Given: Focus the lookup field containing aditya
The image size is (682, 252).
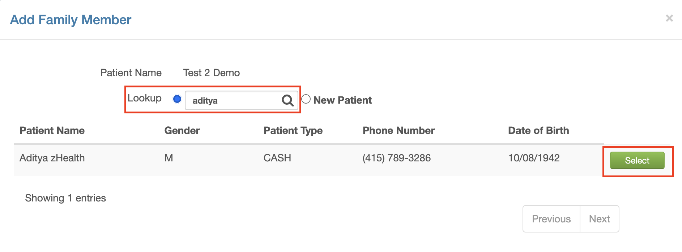Looking at the screenshot, I should pos(241,100).
